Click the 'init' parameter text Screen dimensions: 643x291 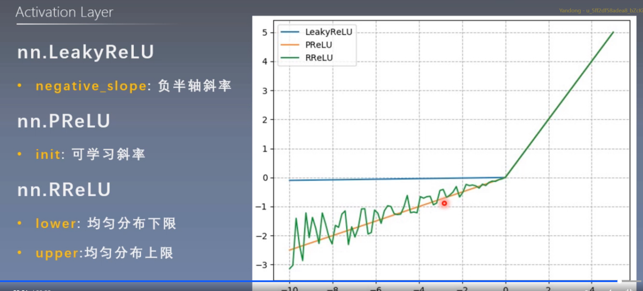(48, 154)
